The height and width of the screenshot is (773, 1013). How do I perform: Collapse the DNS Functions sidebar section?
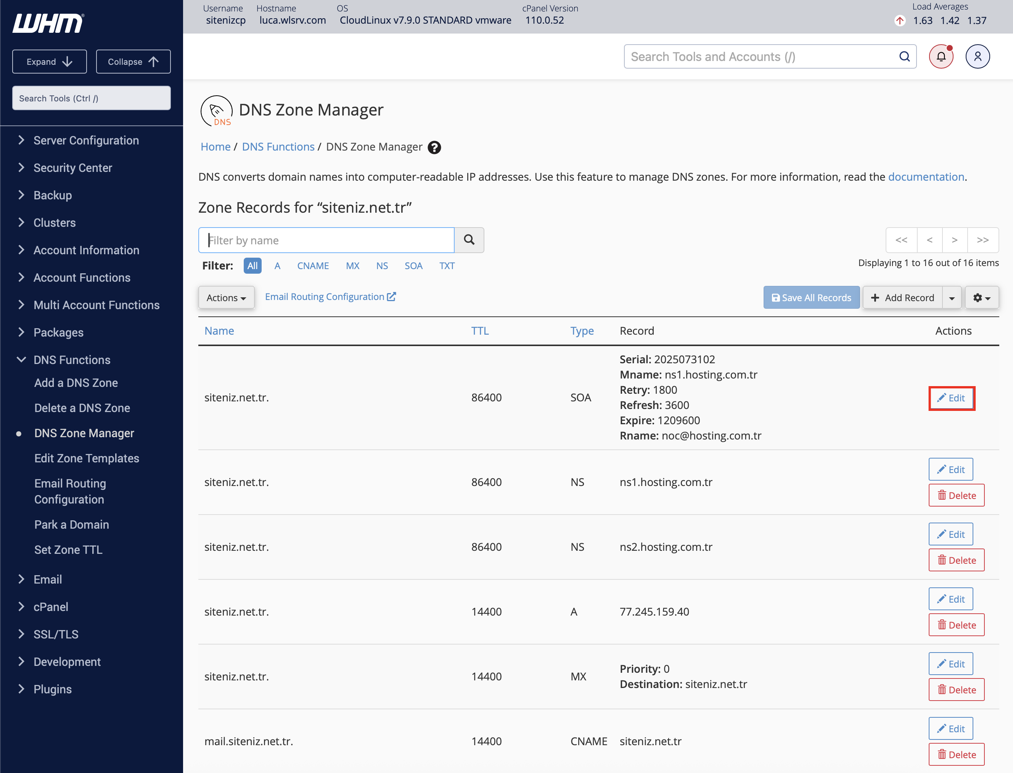[x=72, y=360]
